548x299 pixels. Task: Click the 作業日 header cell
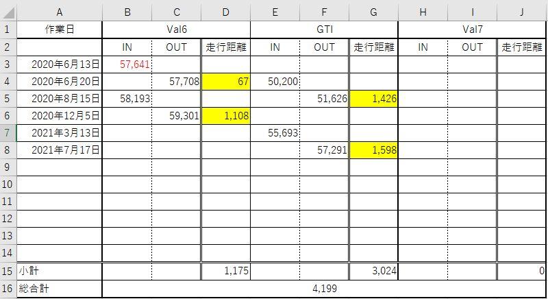(60, 29)
